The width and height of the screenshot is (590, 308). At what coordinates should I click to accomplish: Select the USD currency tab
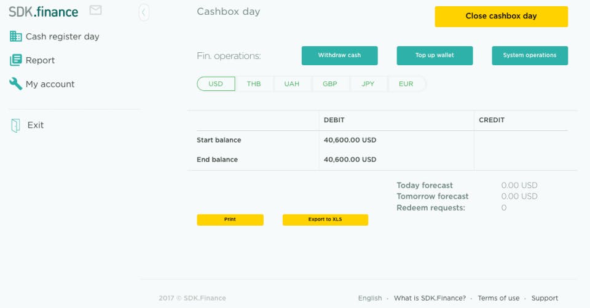tap(216, 84)
